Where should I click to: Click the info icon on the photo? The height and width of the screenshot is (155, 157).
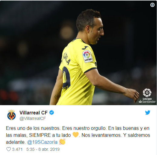click(152, 5)
